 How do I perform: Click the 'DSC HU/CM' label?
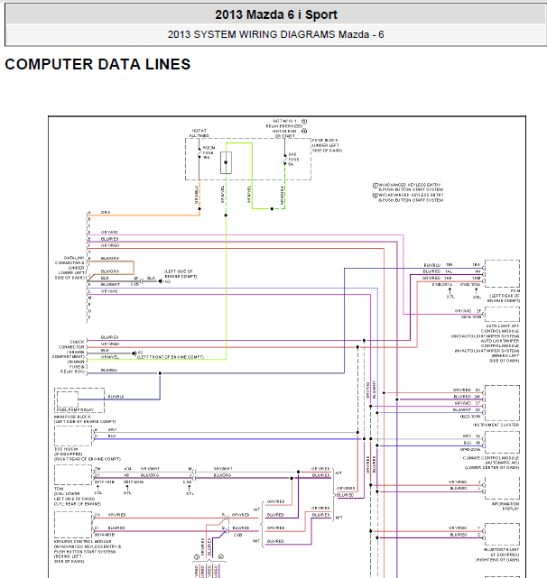(66, 449)
